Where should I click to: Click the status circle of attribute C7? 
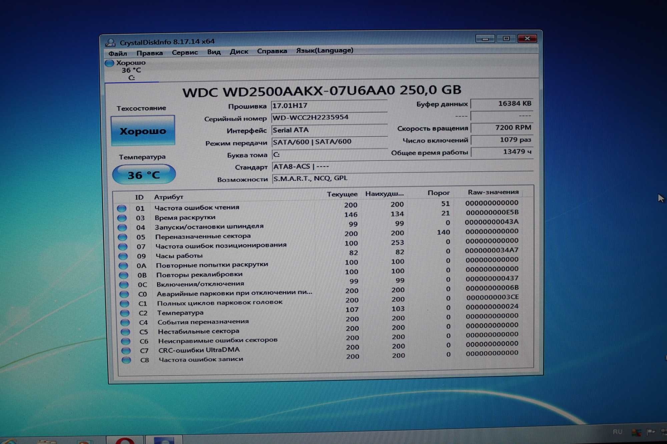tap(126, 350)
